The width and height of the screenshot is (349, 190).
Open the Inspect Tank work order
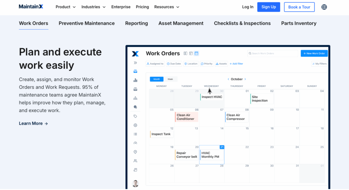coord(162,134)
